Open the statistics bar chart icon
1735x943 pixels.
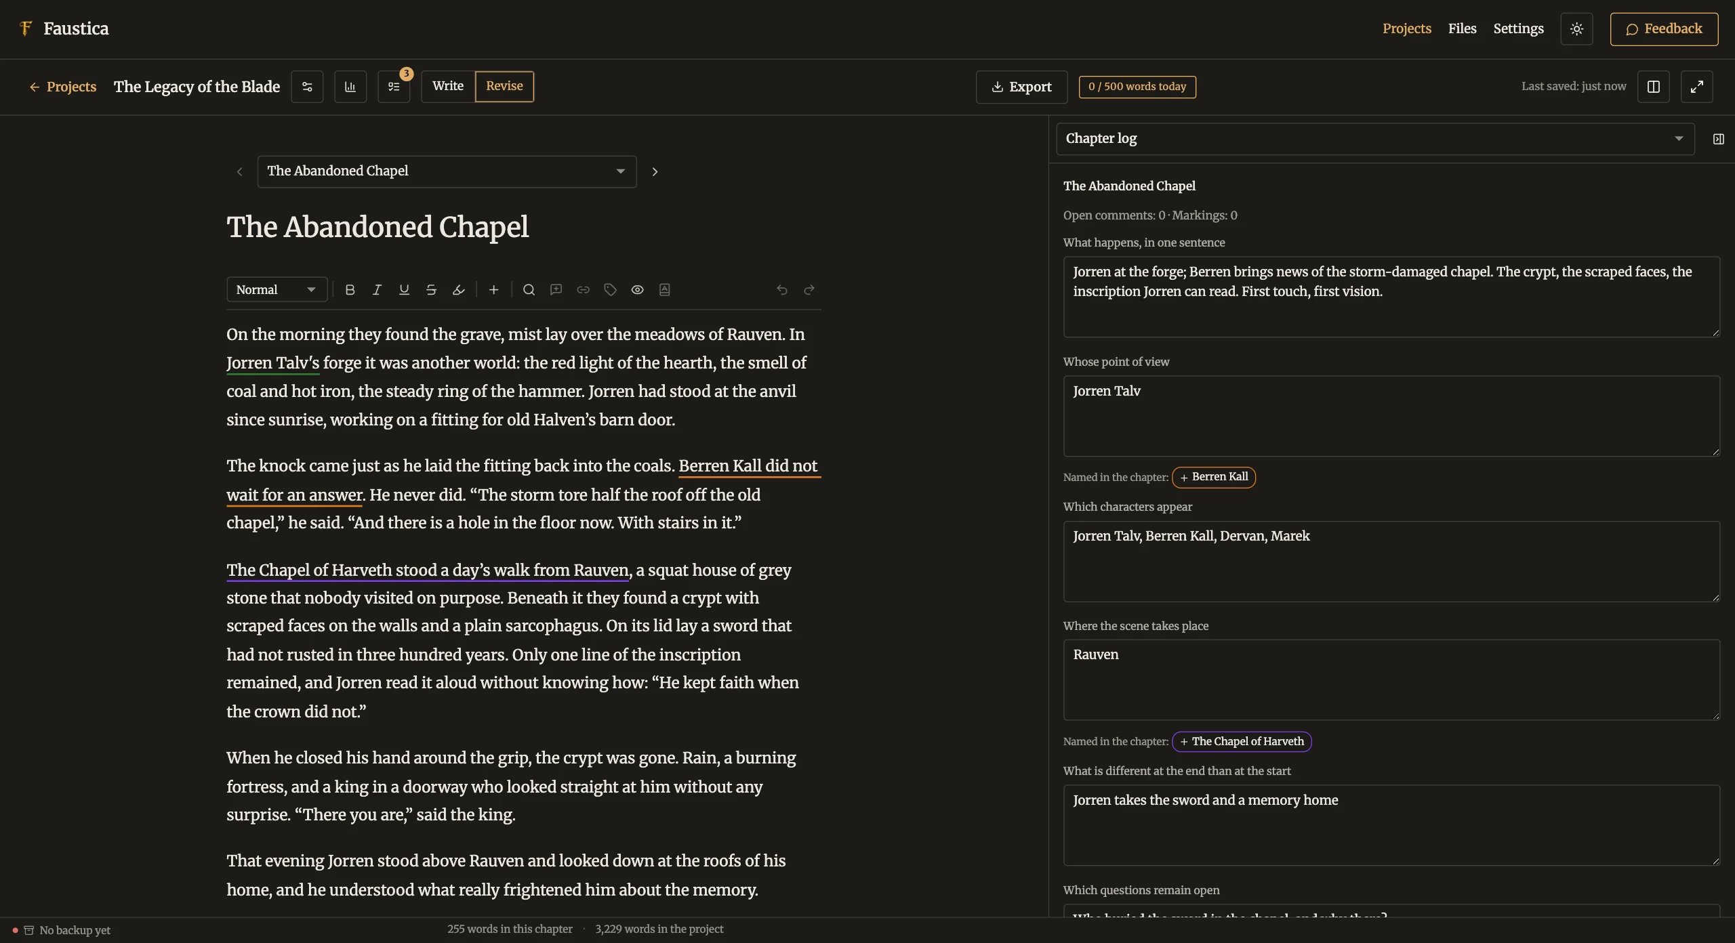(350, 87)
